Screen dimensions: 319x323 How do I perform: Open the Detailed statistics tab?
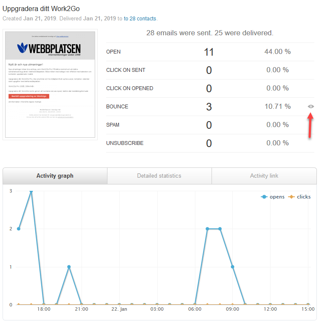tap(159, 176)
